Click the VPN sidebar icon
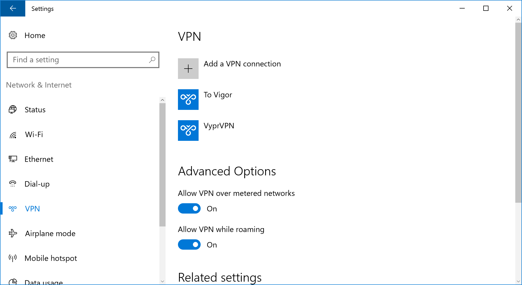 (x=13, y=208)
